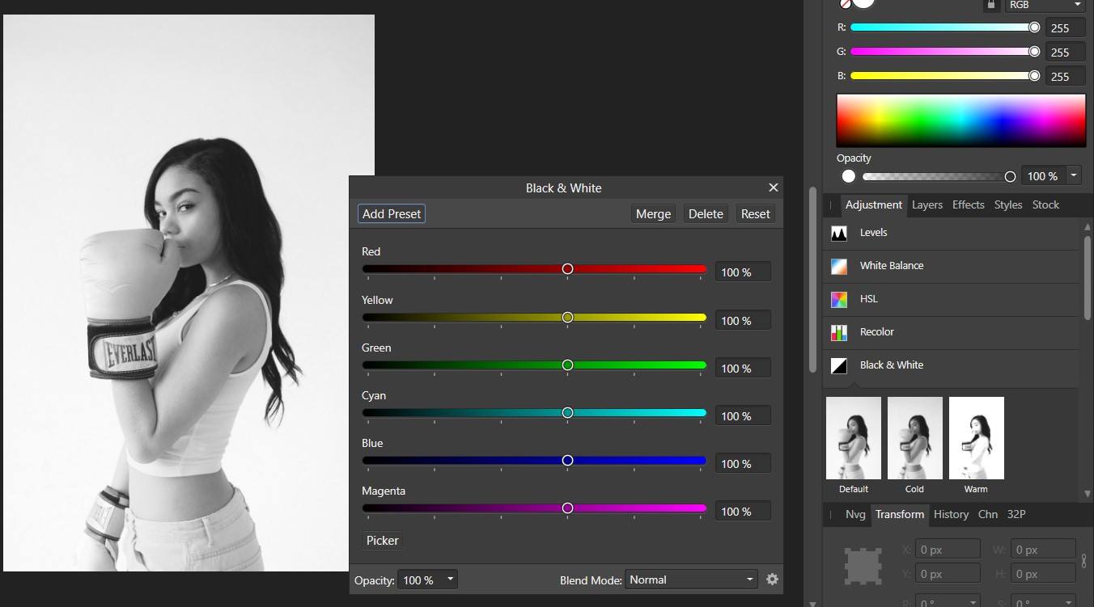This screenshot has height=607, width=1094.
Task: Open the gear settings in the Black & White dialog
Action: [x=772, y=579]
